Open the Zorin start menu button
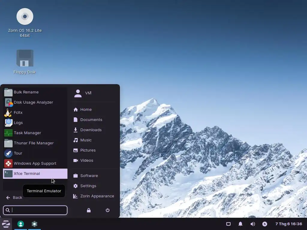Viewport: 307px width, 230px height. (6, 224)
